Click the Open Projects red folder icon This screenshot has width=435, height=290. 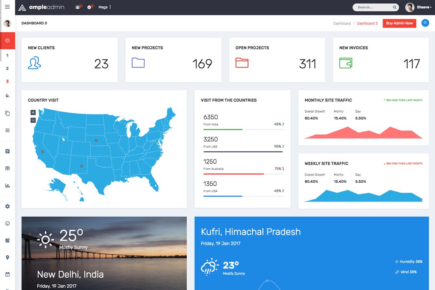click(242, 63)
